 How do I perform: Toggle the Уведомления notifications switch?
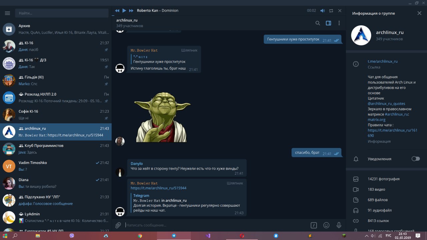416,159
